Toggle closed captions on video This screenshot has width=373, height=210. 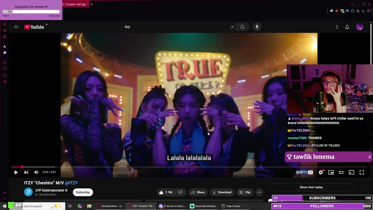[310, 172]
